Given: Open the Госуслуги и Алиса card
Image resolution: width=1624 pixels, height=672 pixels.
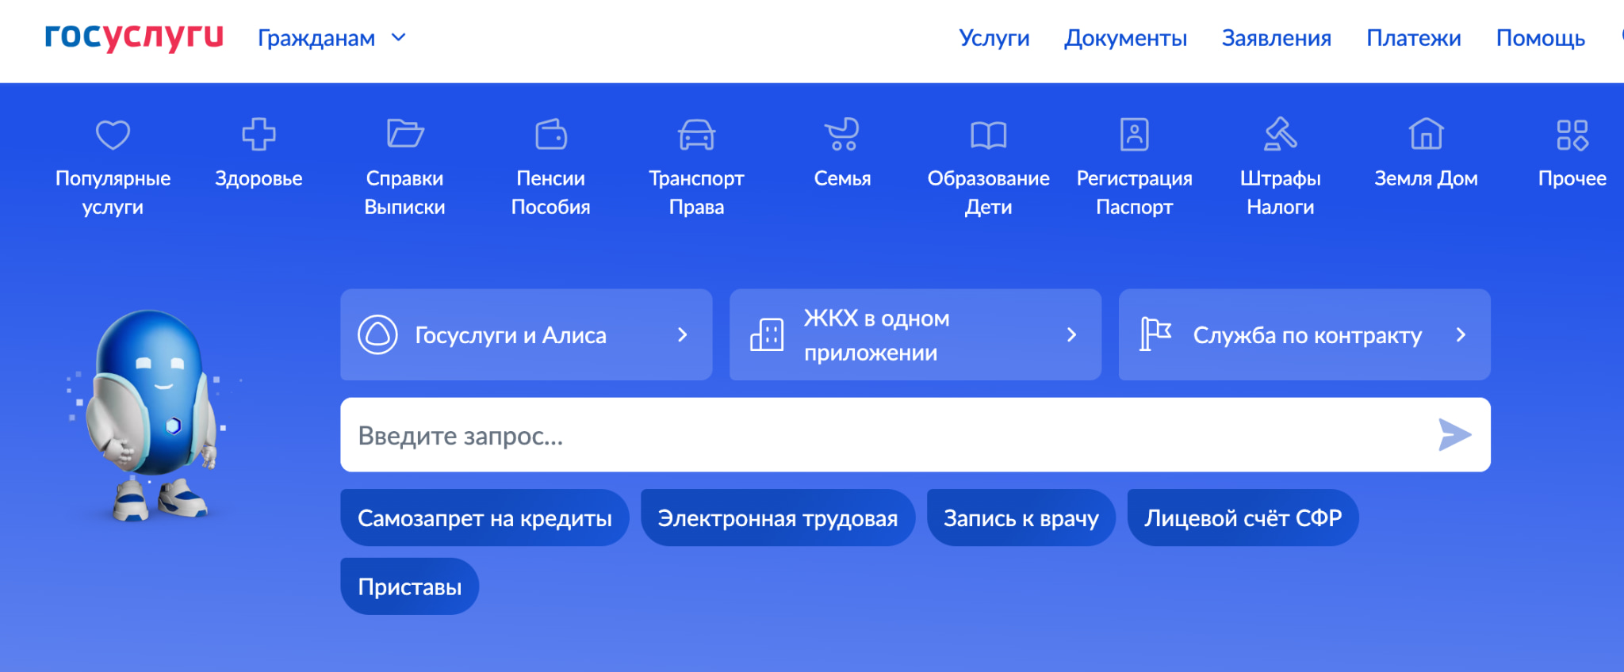Looking at the screenshot, I should click(526, 335).
